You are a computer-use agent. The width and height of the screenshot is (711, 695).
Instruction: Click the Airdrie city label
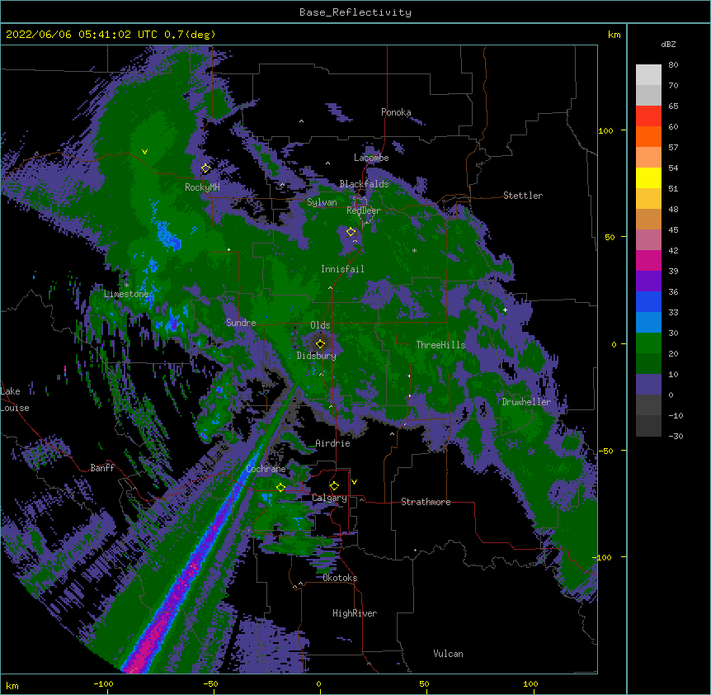(x=332, y=443)
